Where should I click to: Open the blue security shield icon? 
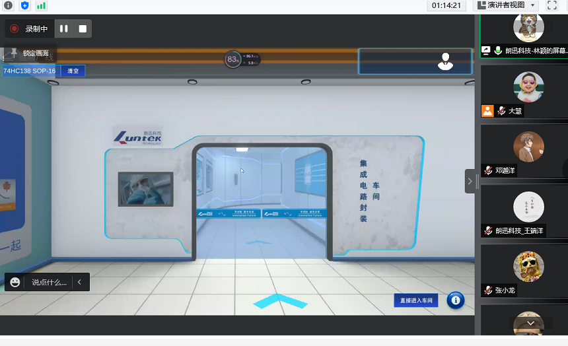point(25,5)
